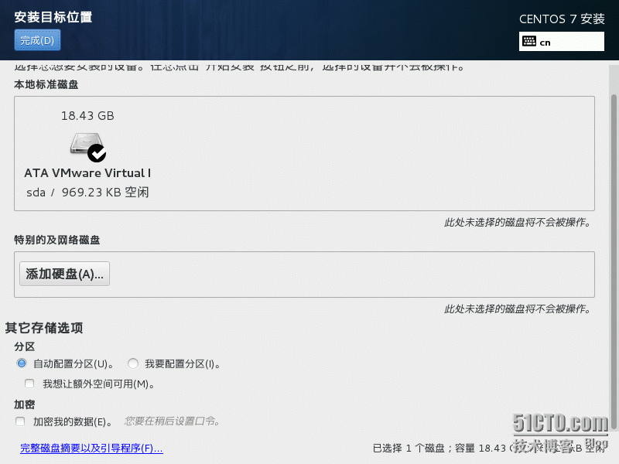Screen dimensions: 619x464
Task: Click the vertical scrollbar on the right
Action: click(614, 262)
